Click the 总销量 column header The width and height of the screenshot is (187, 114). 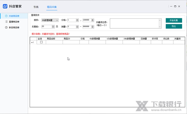(x=145, y=39)
